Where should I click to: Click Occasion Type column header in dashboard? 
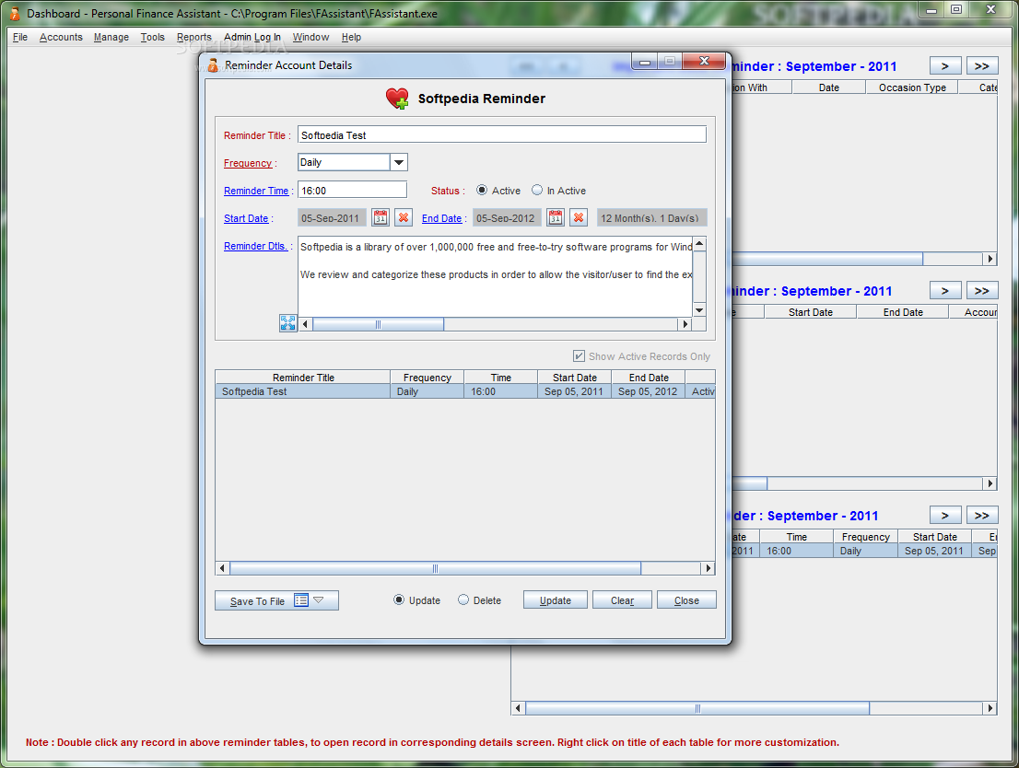pyautogui.click(x=912, y=87)
